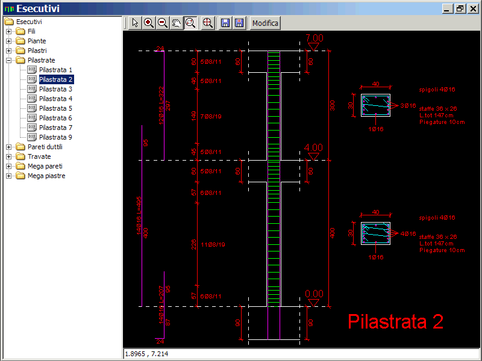Open Pilastrata 1 drawing

point(55,70)
